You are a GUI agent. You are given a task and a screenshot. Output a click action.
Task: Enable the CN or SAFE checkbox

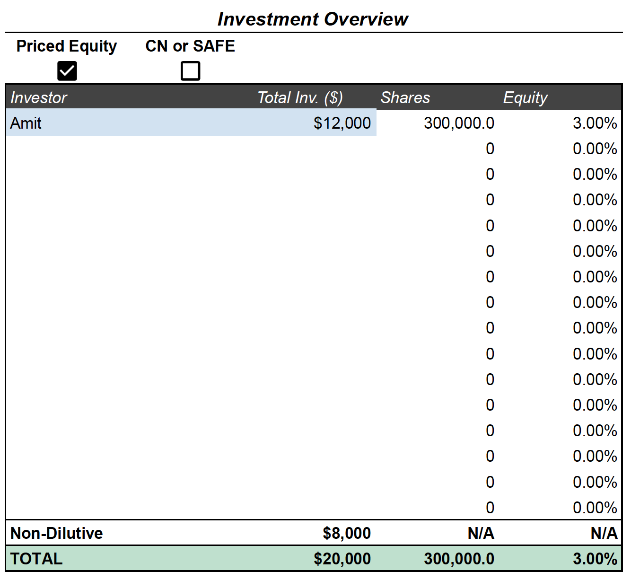pyautogui.click(x=190, y=71)
